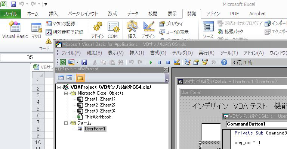Toggle 相対参照で記録 in ribbon
Viewport: 287px width, 149px height.
pyautogui.click(x=64, y=32)
